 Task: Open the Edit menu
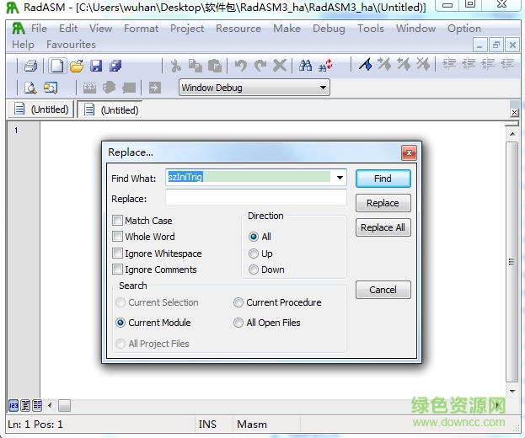point(68,29)
